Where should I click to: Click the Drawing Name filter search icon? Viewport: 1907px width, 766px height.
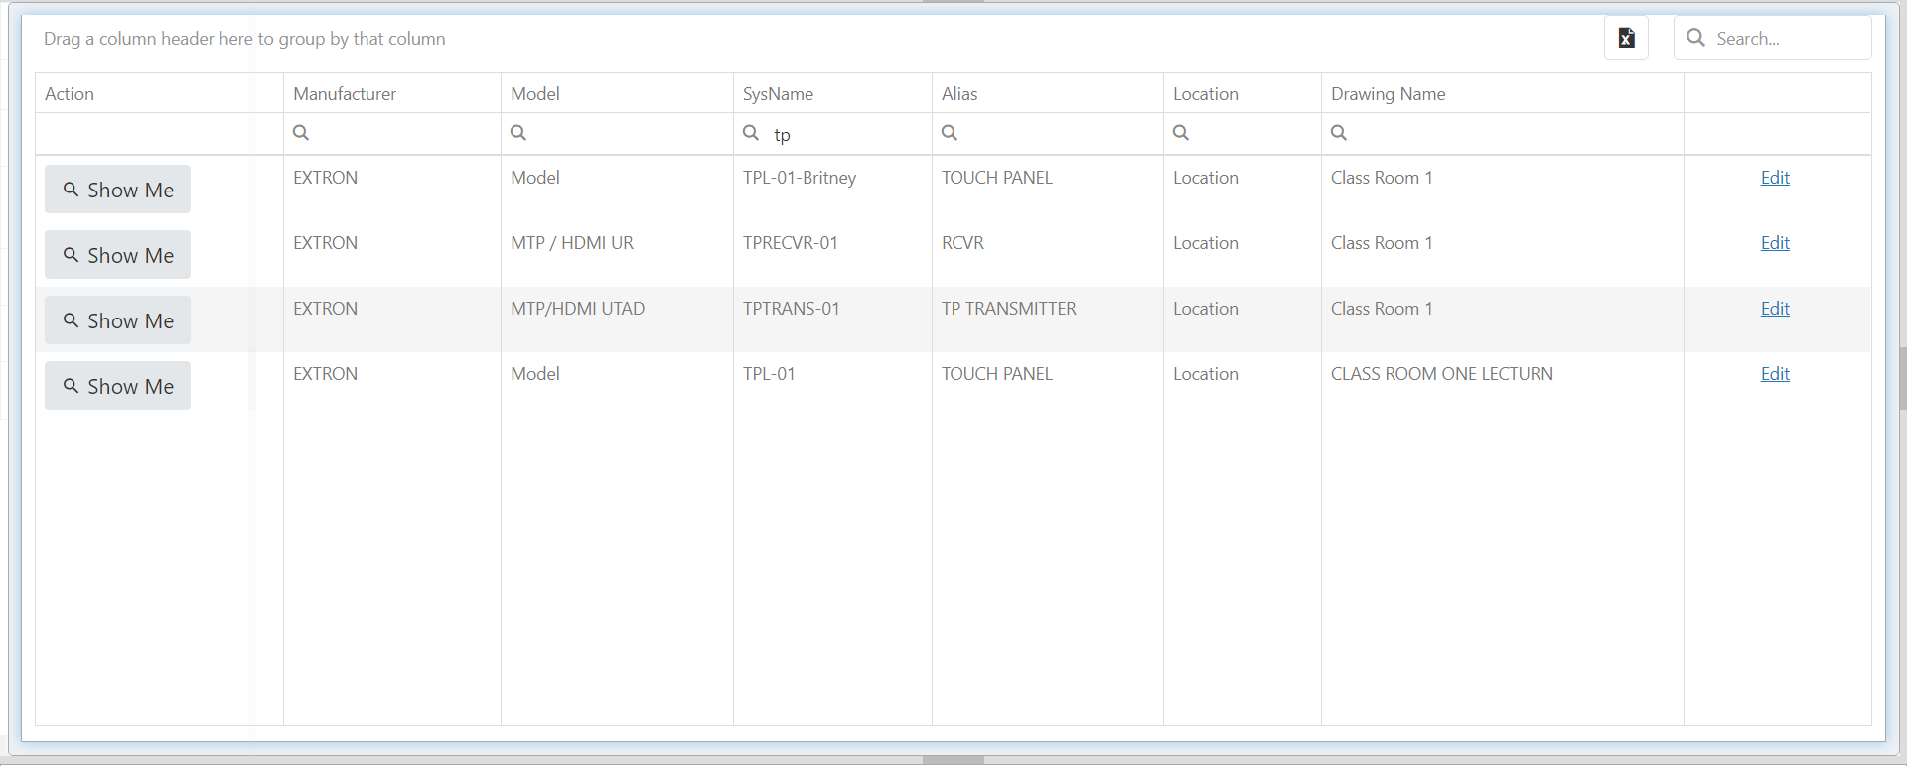click(1339, 133)
